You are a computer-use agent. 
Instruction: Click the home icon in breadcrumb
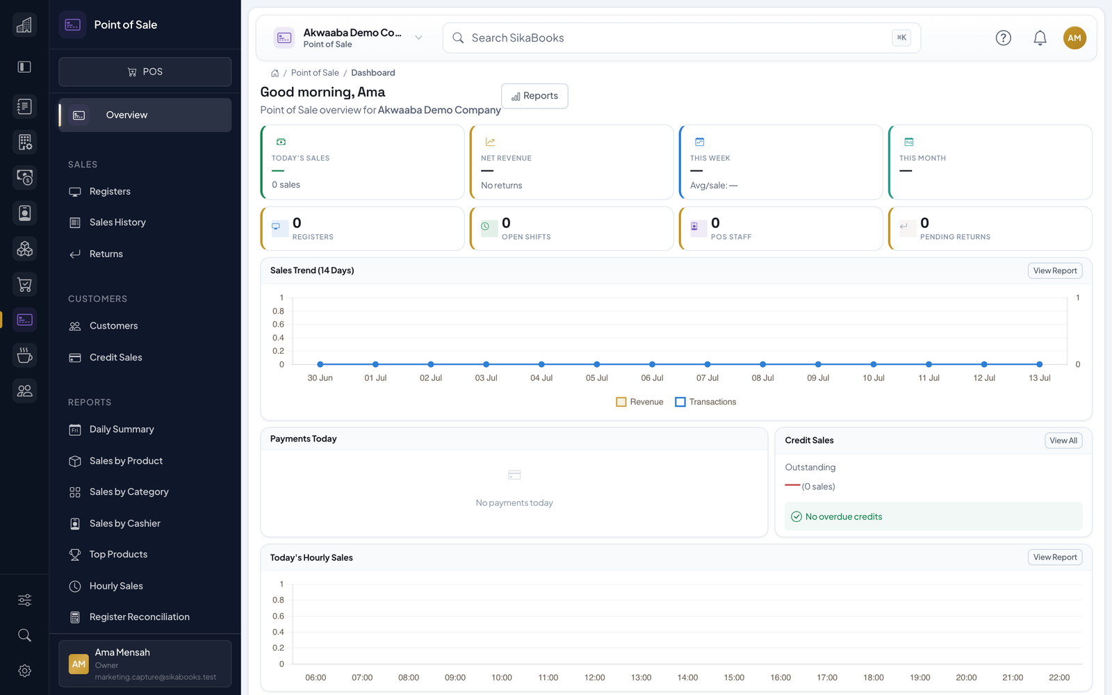point(275,73)
